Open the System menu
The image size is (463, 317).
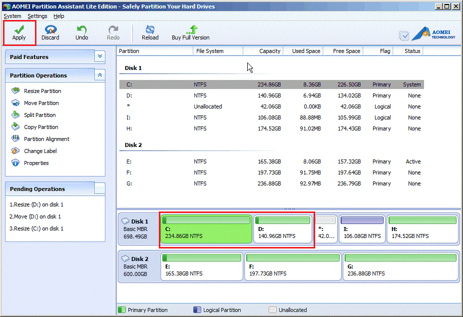(12, 16)
